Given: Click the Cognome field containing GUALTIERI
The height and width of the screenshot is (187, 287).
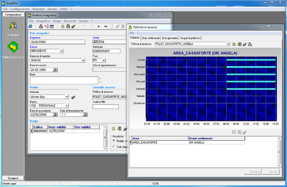Looking at the screenshot, I should (x=57, y=42).
